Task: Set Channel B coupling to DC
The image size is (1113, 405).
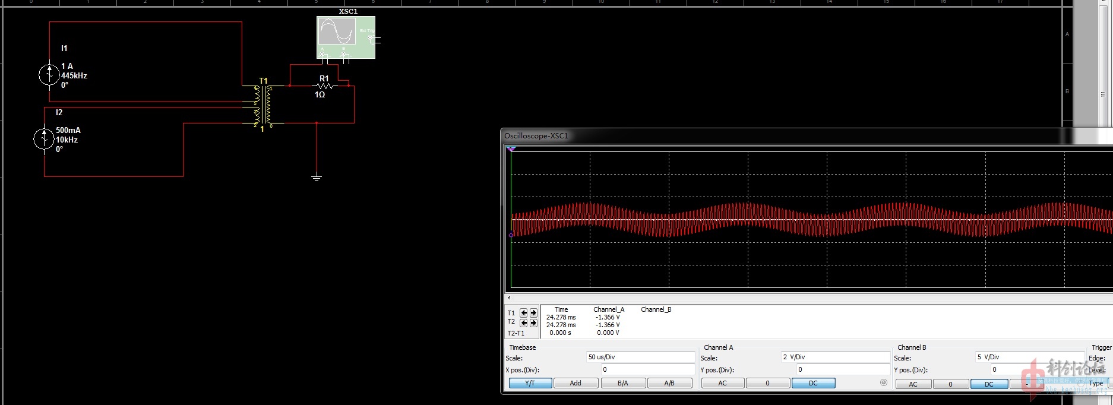Action: click(x=989, y=384)
